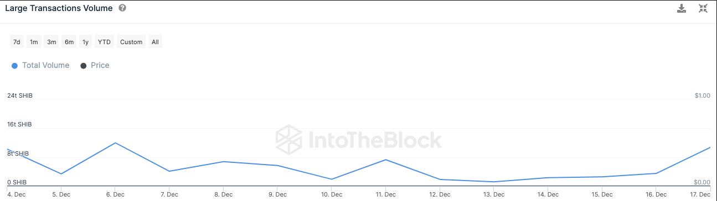Toggle the Price series visibility
The height and width of the screenshot is (201, 717).
(x=95, y=65)
